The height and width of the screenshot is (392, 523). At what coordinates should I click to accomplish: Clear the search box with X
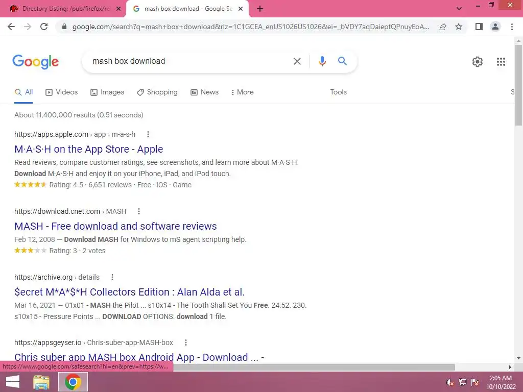(x=297, y=61)
